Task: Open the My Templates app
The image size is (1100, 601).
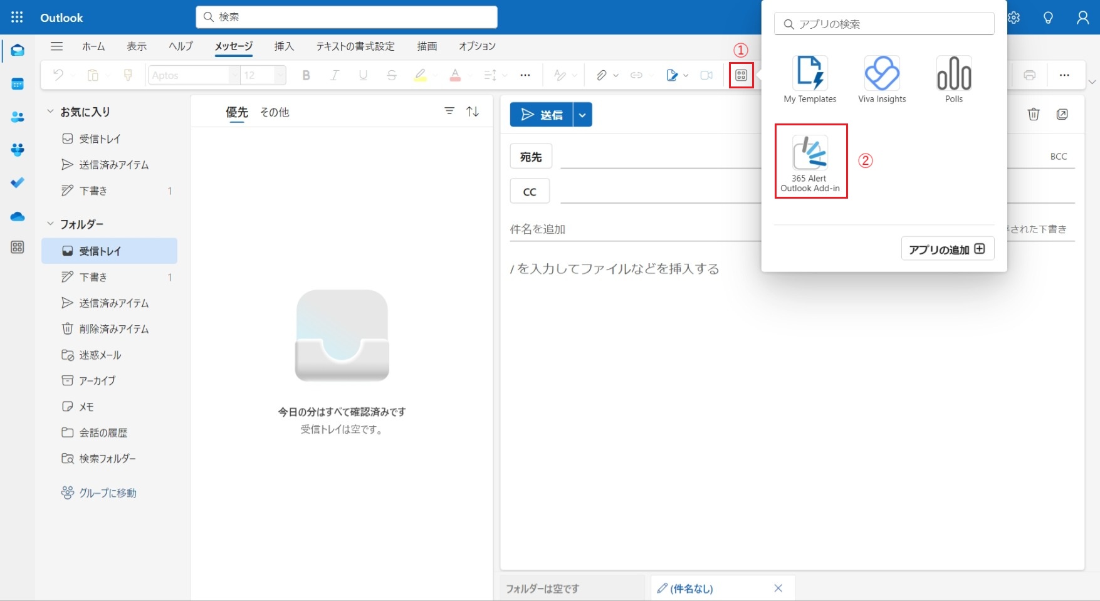Action: (810, 80)
